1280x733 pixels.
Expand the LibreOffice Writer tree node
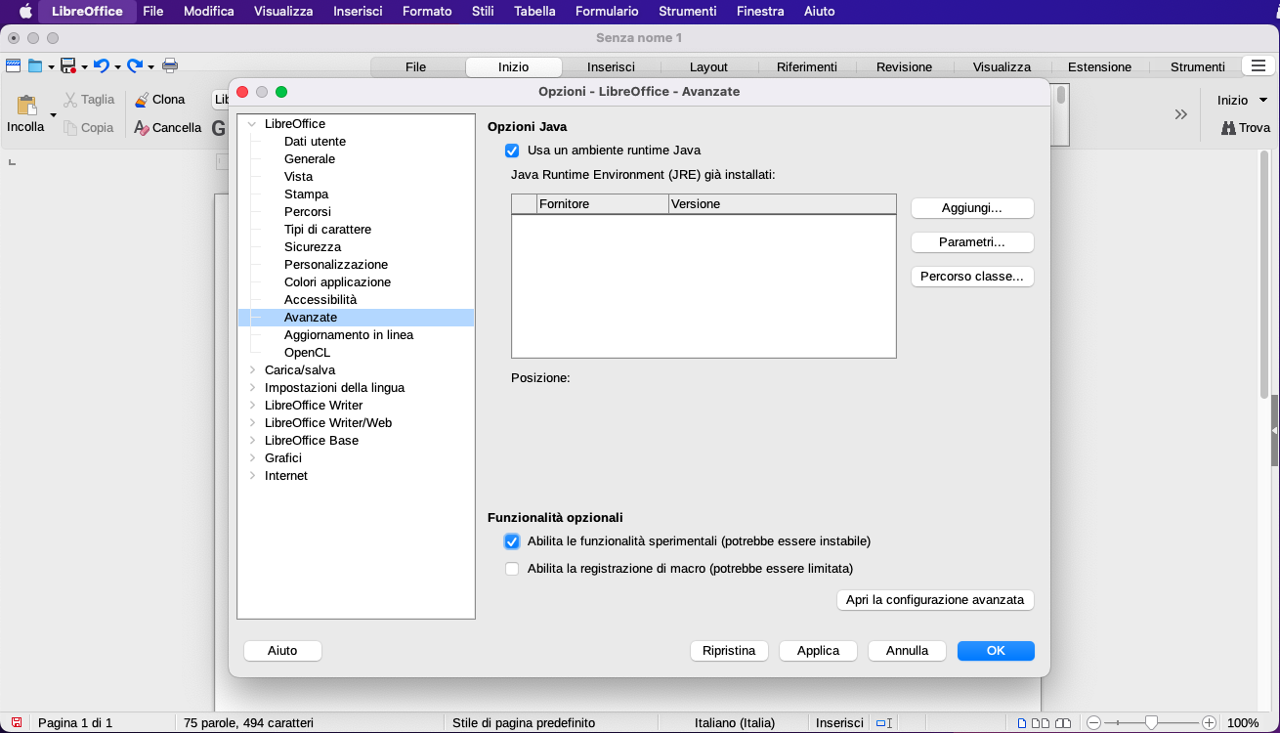[x=252, y=406]
